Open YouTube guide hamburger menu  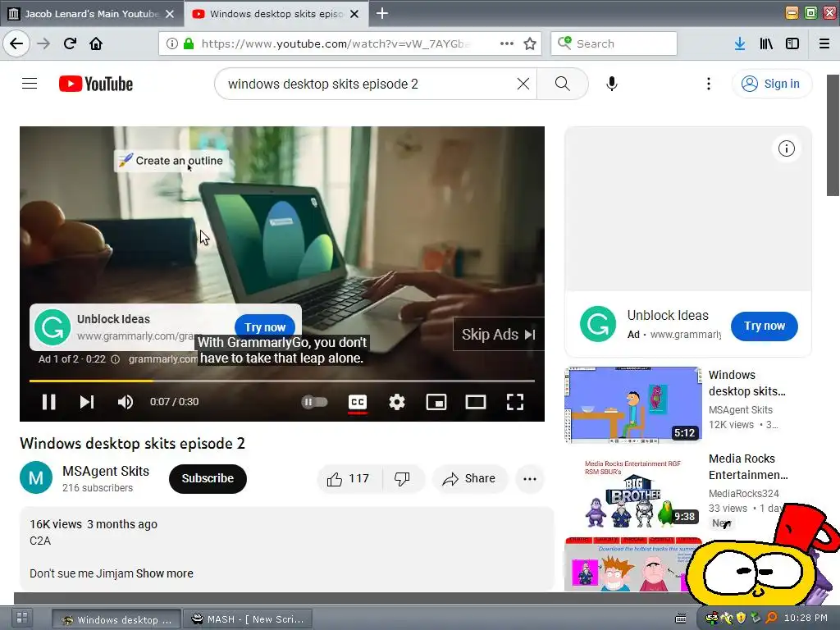click(30, 84)
